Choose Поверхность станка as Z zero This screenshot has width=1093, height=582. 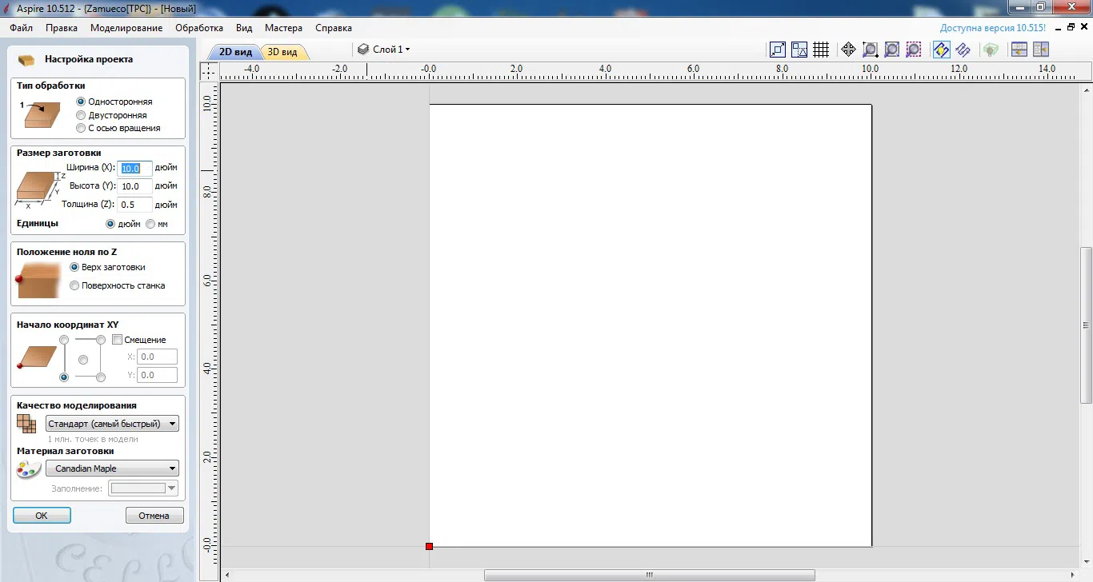[74, 285]
